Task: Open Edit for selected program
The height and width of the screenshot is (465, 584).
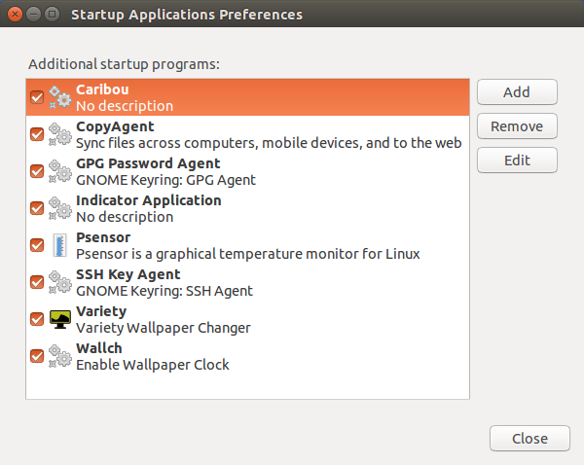Action: [516, 161]
